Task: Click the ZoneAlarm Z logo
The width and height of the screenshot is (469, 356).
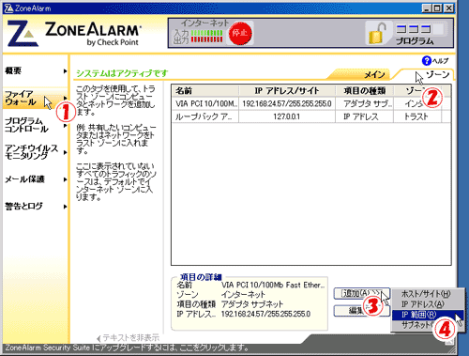Action: (x=23, y=34)
